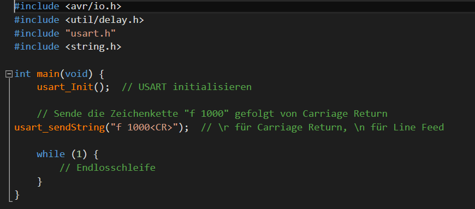Image resolution: width=475 pixels, height=209 pixels.
Task: Click the final closing brace of main
Action: [x=17, y=194]
